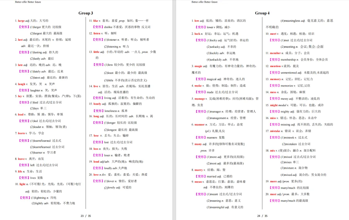Select the word "(2)mixes"
Screen dimensions: 349x220
286,162
